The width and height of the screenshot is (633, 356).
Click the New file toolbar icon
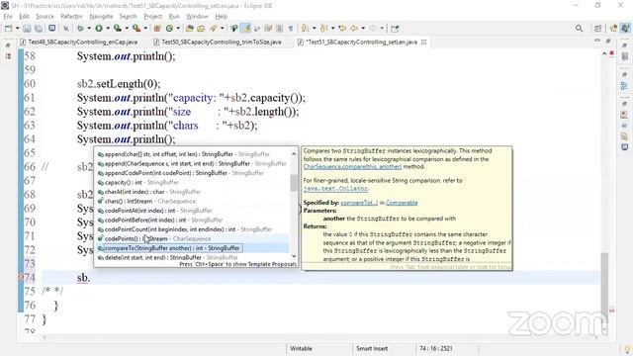(x=8, y=29)
